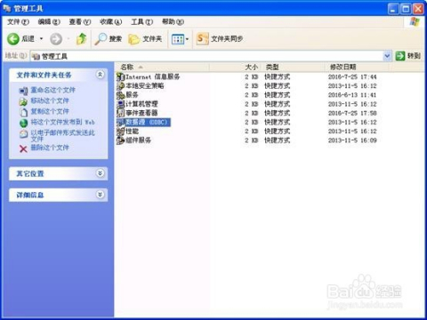The image size is (427, 320).
Task: Open the 查看(V) menu
Action: click(x=80, y=21)
